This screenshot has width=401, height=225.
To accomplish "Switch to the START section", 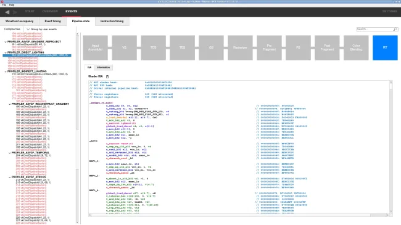I will click(x=30, y=11).
